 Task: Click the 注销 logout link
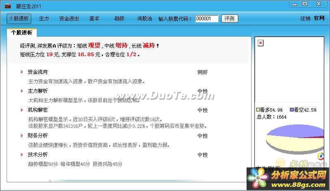[305, 18]
